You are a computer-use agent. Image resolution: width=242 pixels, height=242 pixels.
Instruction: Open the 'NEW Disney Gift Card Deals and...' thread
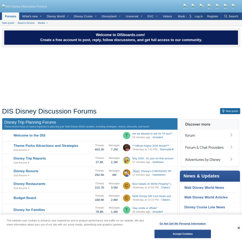coord(153,196)
